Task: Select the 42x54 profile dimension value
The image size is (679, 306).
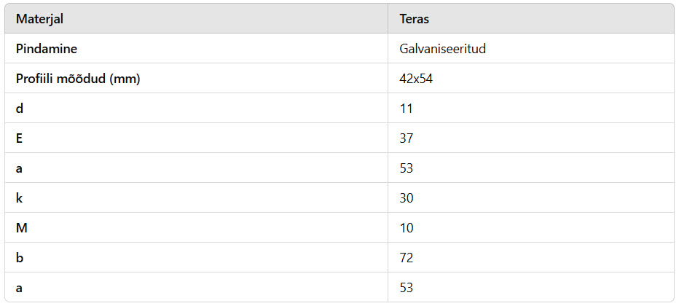Action: pos(416,79)
